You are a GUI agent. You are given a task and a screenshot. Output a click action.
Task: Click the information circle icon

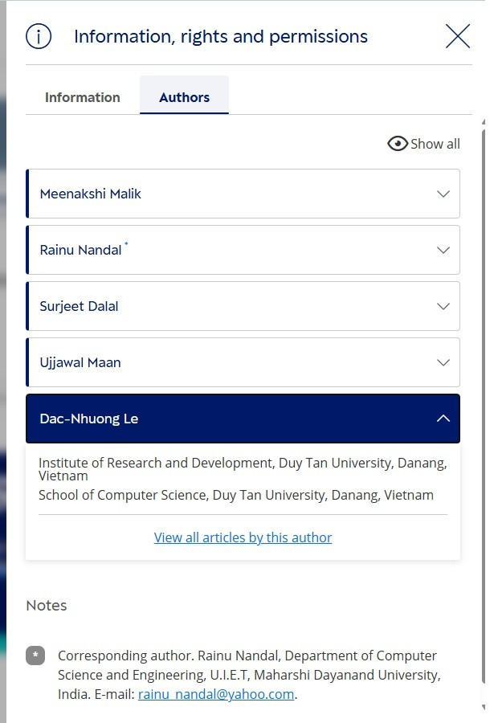click(39, 36)
